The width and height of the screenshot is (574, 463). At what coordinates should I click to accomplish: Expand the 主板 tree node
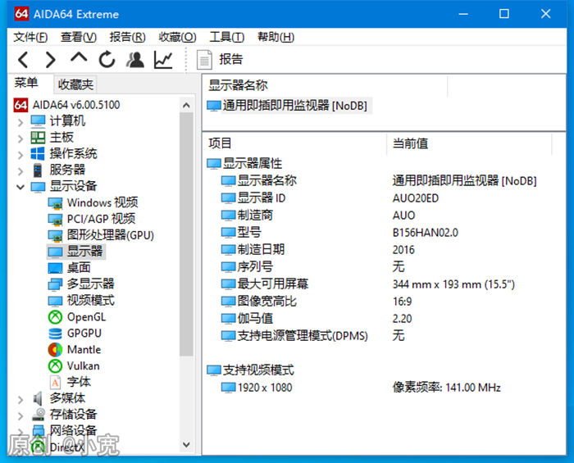[20, 138]
